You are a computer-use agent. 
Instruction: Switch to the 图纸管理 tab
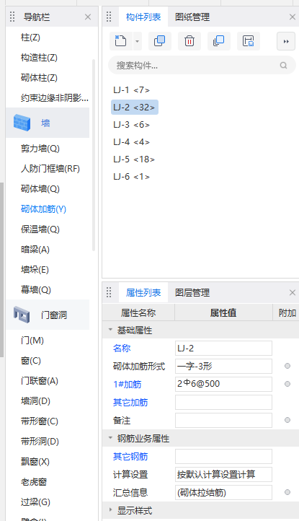pos(192,17)
